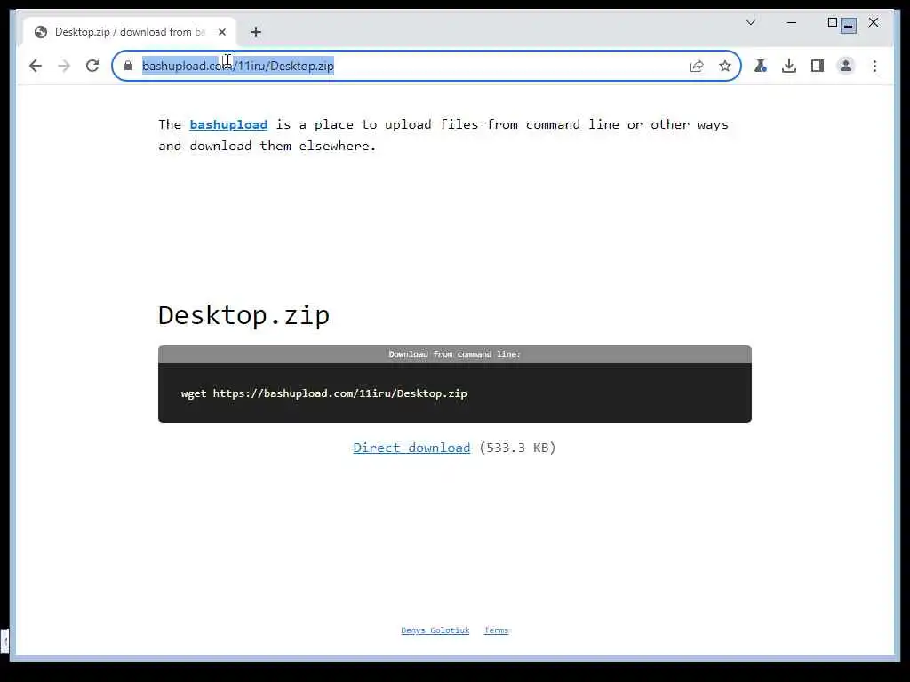Click the wget command line text

(x=323, y=393)
